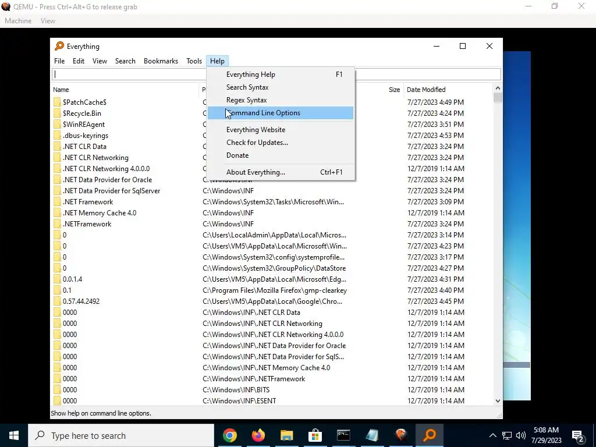Viewport: 596px width, 447px height.
Task: Click results list scrollbar thumb
Action: pos(498,98)
